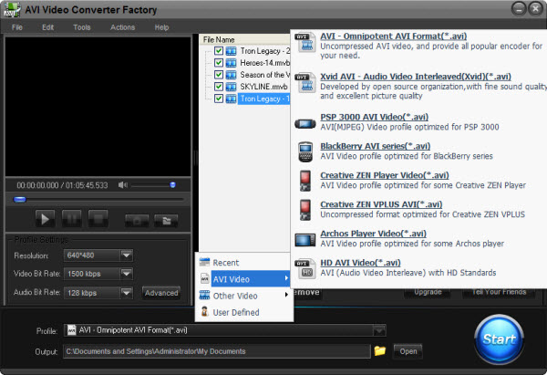Uncheck the SKYLINE.rmvb checkbox
This screenshot has width=547, height=375.
pos(219,87)
